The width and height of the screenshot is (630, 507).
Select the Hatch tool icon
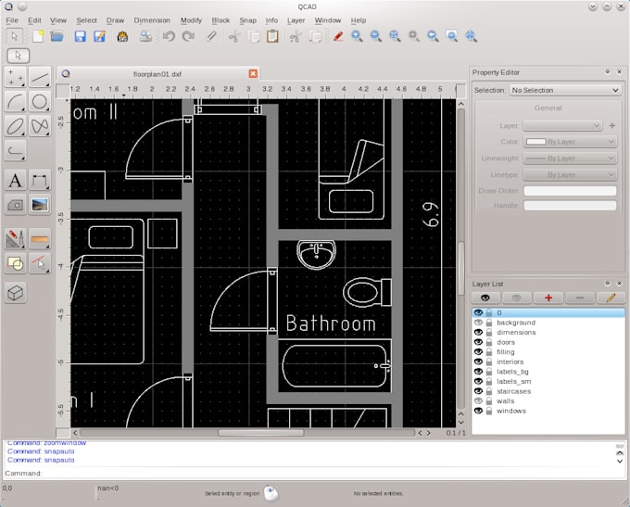(16, 205)
